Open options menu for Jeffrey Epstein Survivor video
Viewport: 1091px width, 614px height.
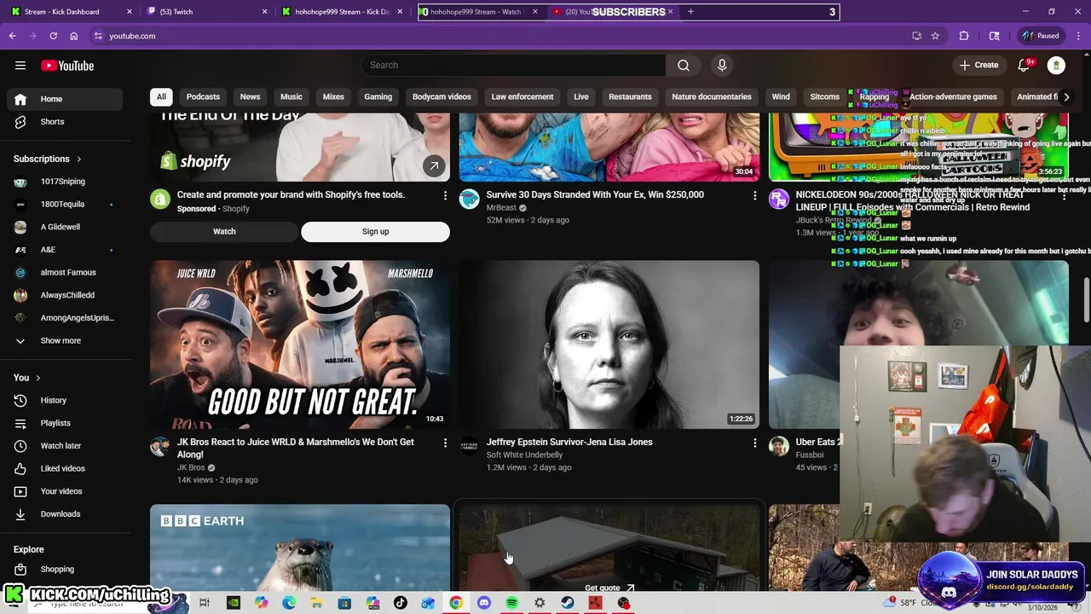pos(754,443)
